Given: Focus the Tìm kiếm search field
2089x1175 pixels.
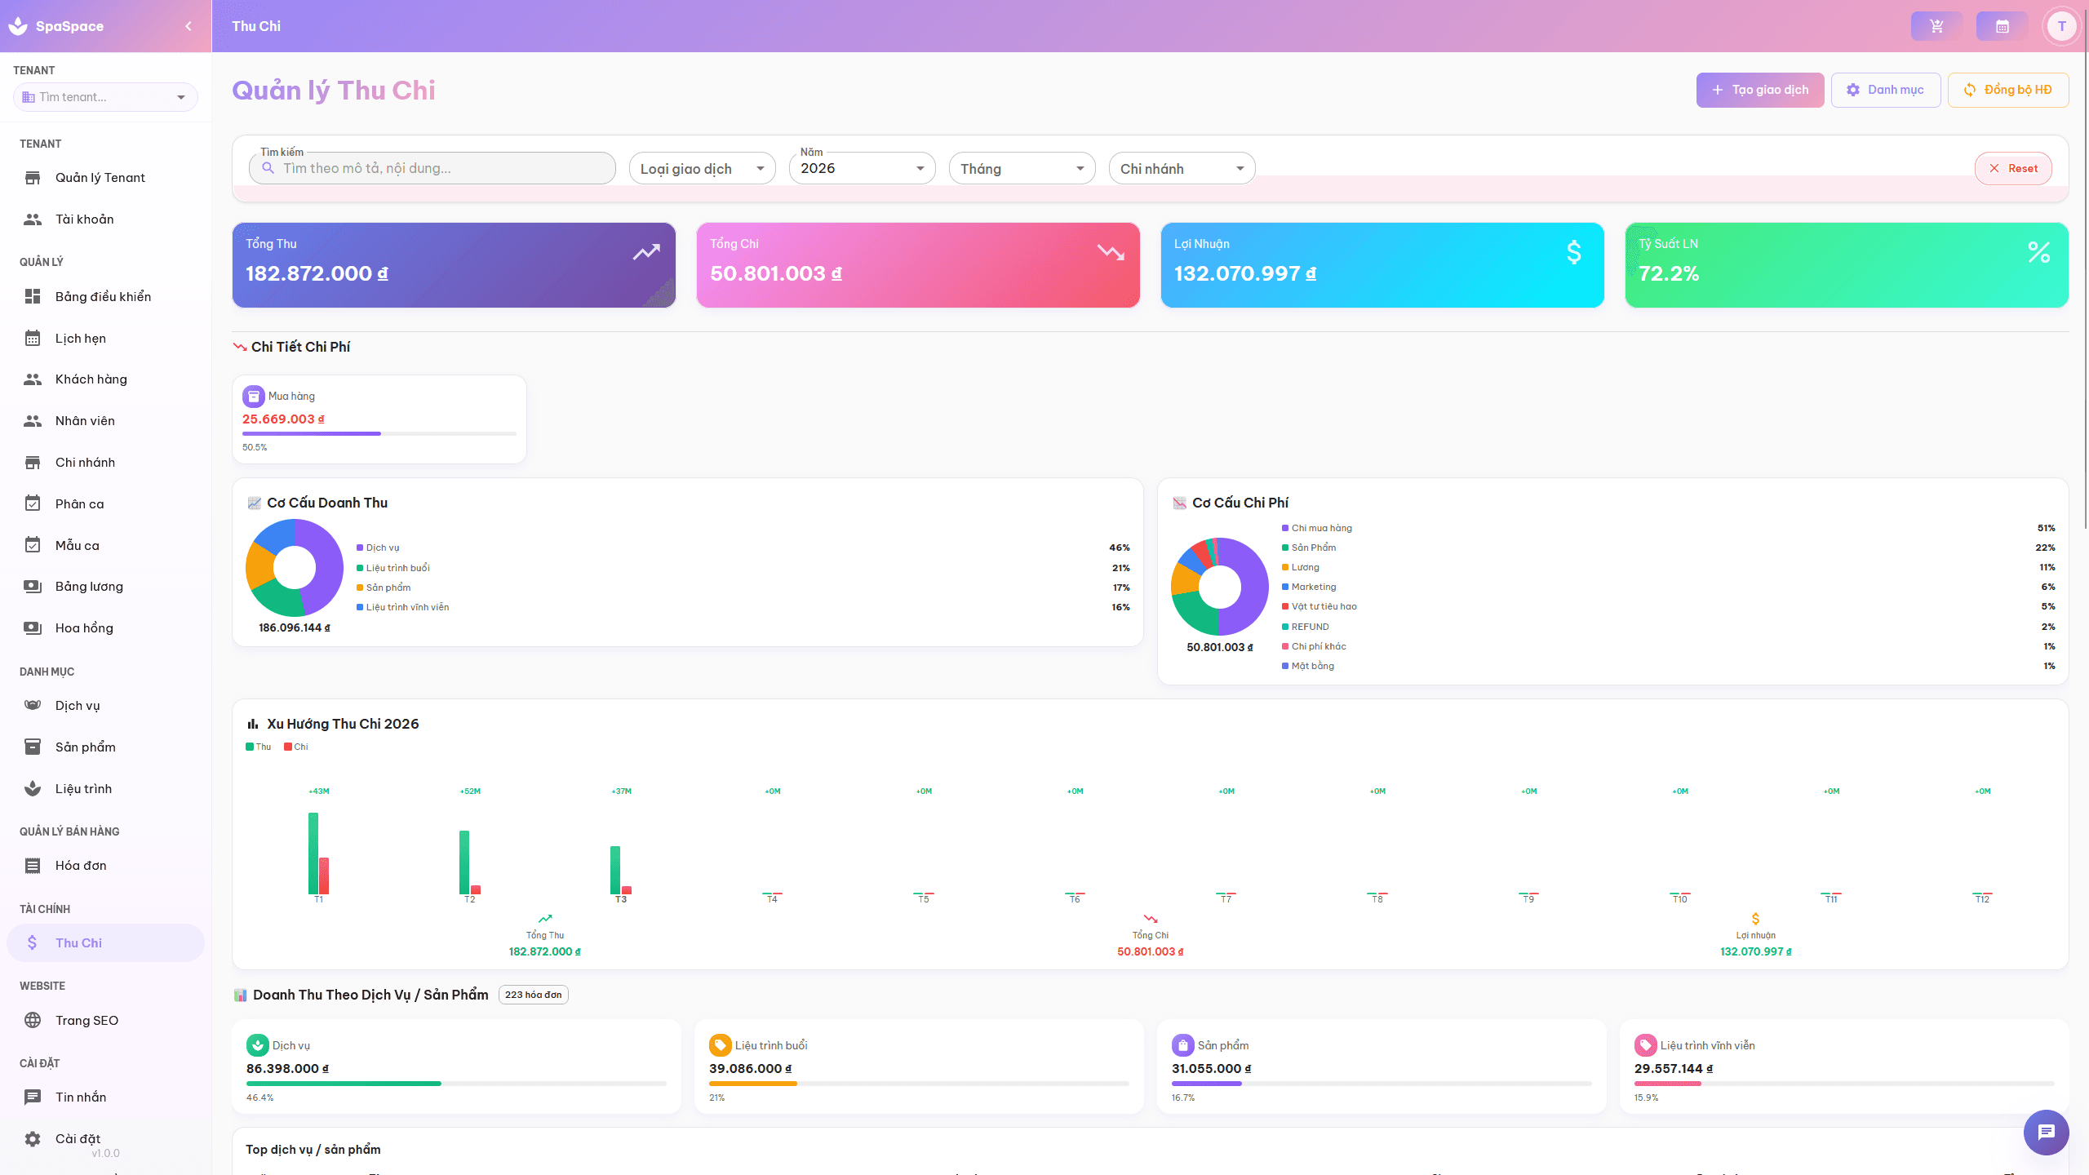Looking at the screenshot, I should [x=441, y=169].
